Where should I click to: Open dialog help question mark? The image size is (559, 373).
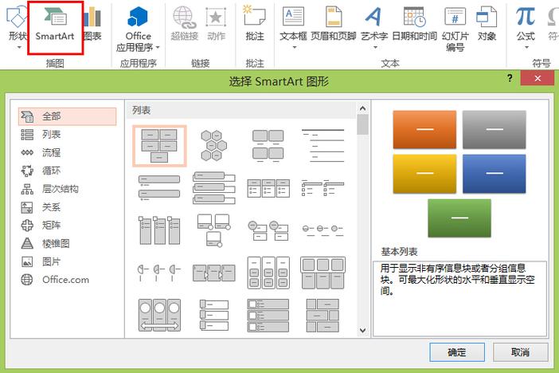[x=510, y=78]
